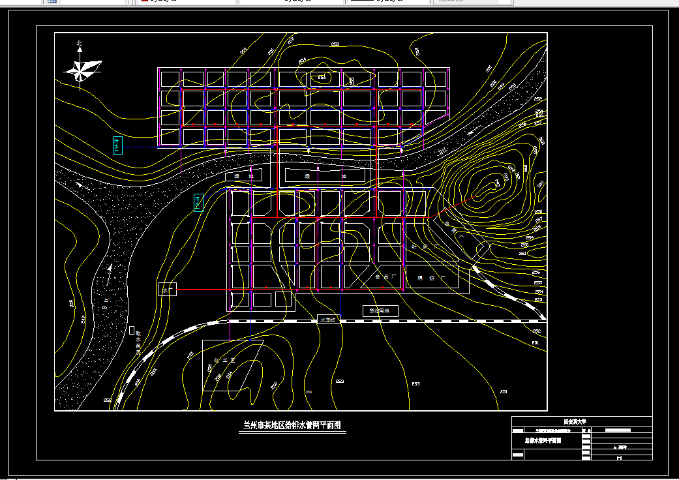The height and width of the screenshot is (480, 679).
Task: Click the smaller 绿地 green space box
Action: click(x=244, y=175)
